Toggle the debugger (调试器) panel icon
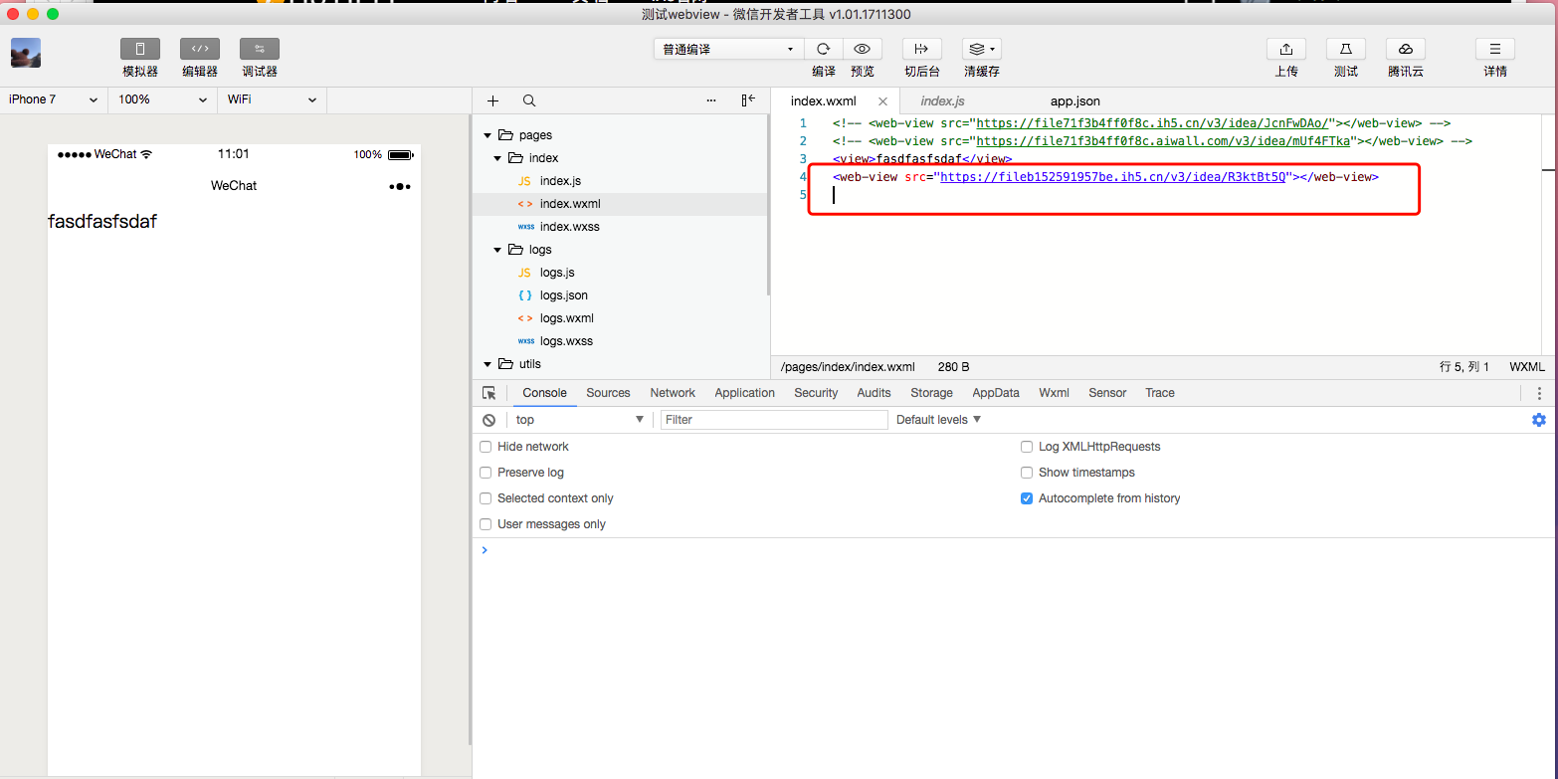 point(259,49)
